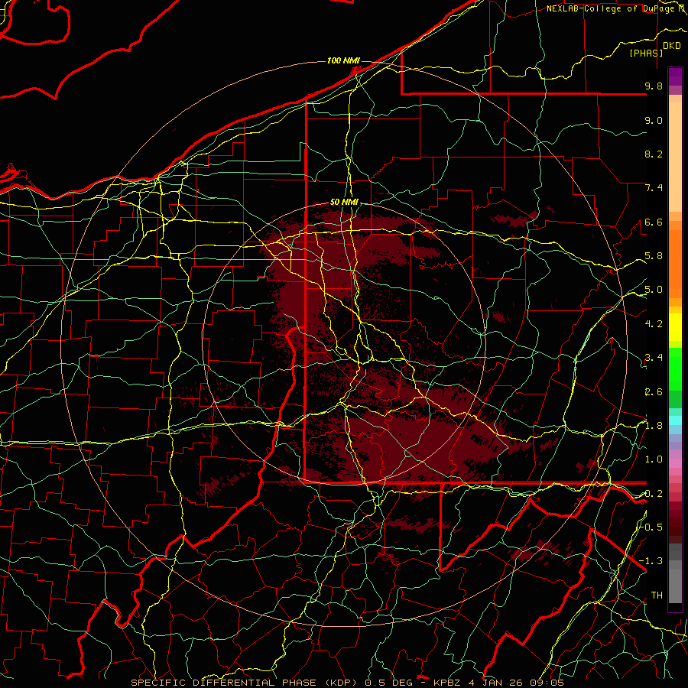Image resolution: width=688 pixels, height=688 pixels.
Task: Click the DKD [PHAS] legend unit label
Action: pyautogui.click(x=654, y=49)
